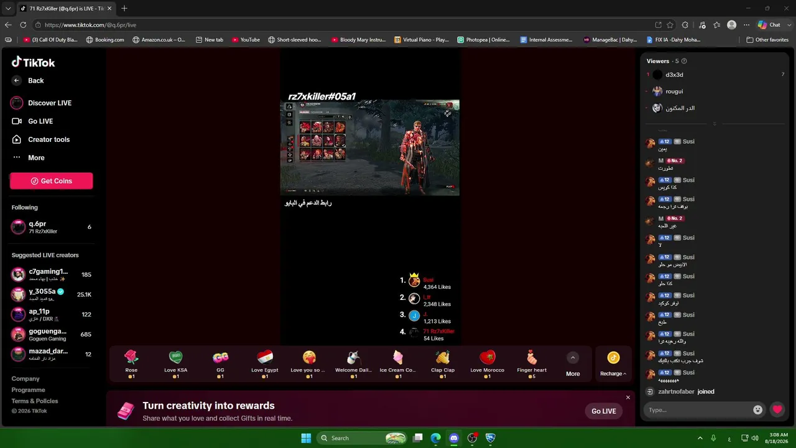Send the Love you so gift
The image size is (796, 448).
pyautogui.click(x=309, y=364)
